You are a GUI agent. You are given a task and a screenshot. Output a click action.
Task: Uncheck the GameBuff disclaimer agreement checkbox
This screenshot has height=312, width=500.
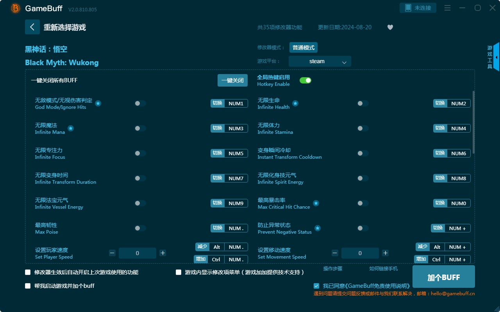[x=316, y=286]
